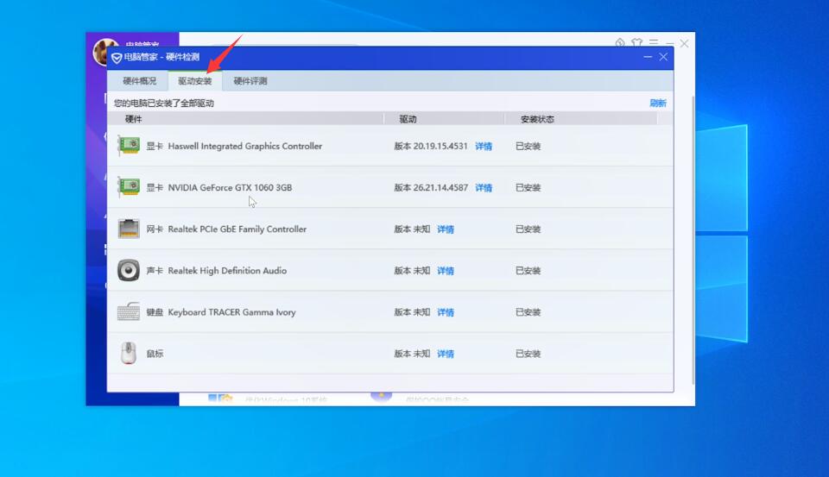Select the Haswell Integrated Graphics Controller name

pos(244,147)
